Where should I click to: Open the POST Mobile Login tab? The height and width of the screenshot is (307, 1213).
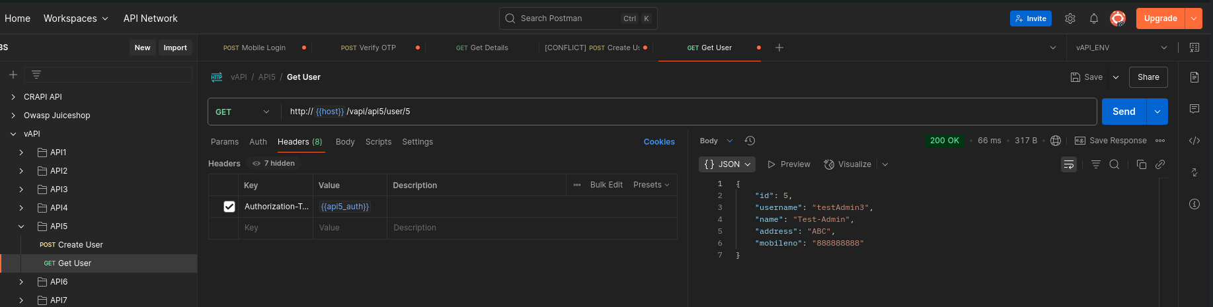(x=254, y=48)
